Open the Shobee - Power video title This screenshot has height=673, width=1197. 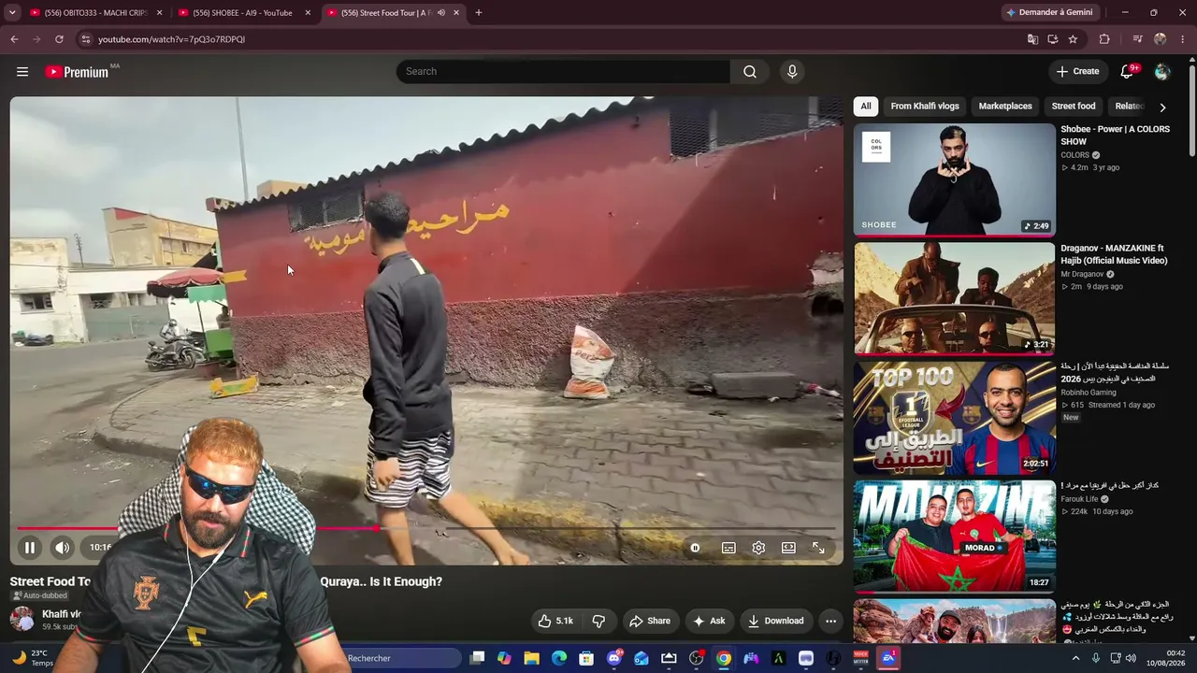(x=1115, y=136)
